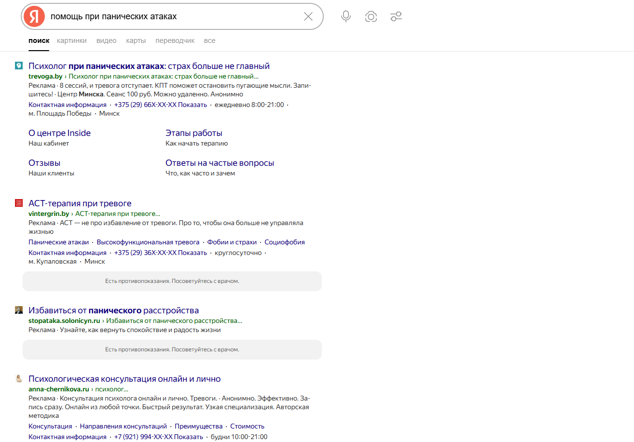Click the vintergrin.by red favicon
Viewport: 634px width, 442px height.
(19, 203)
